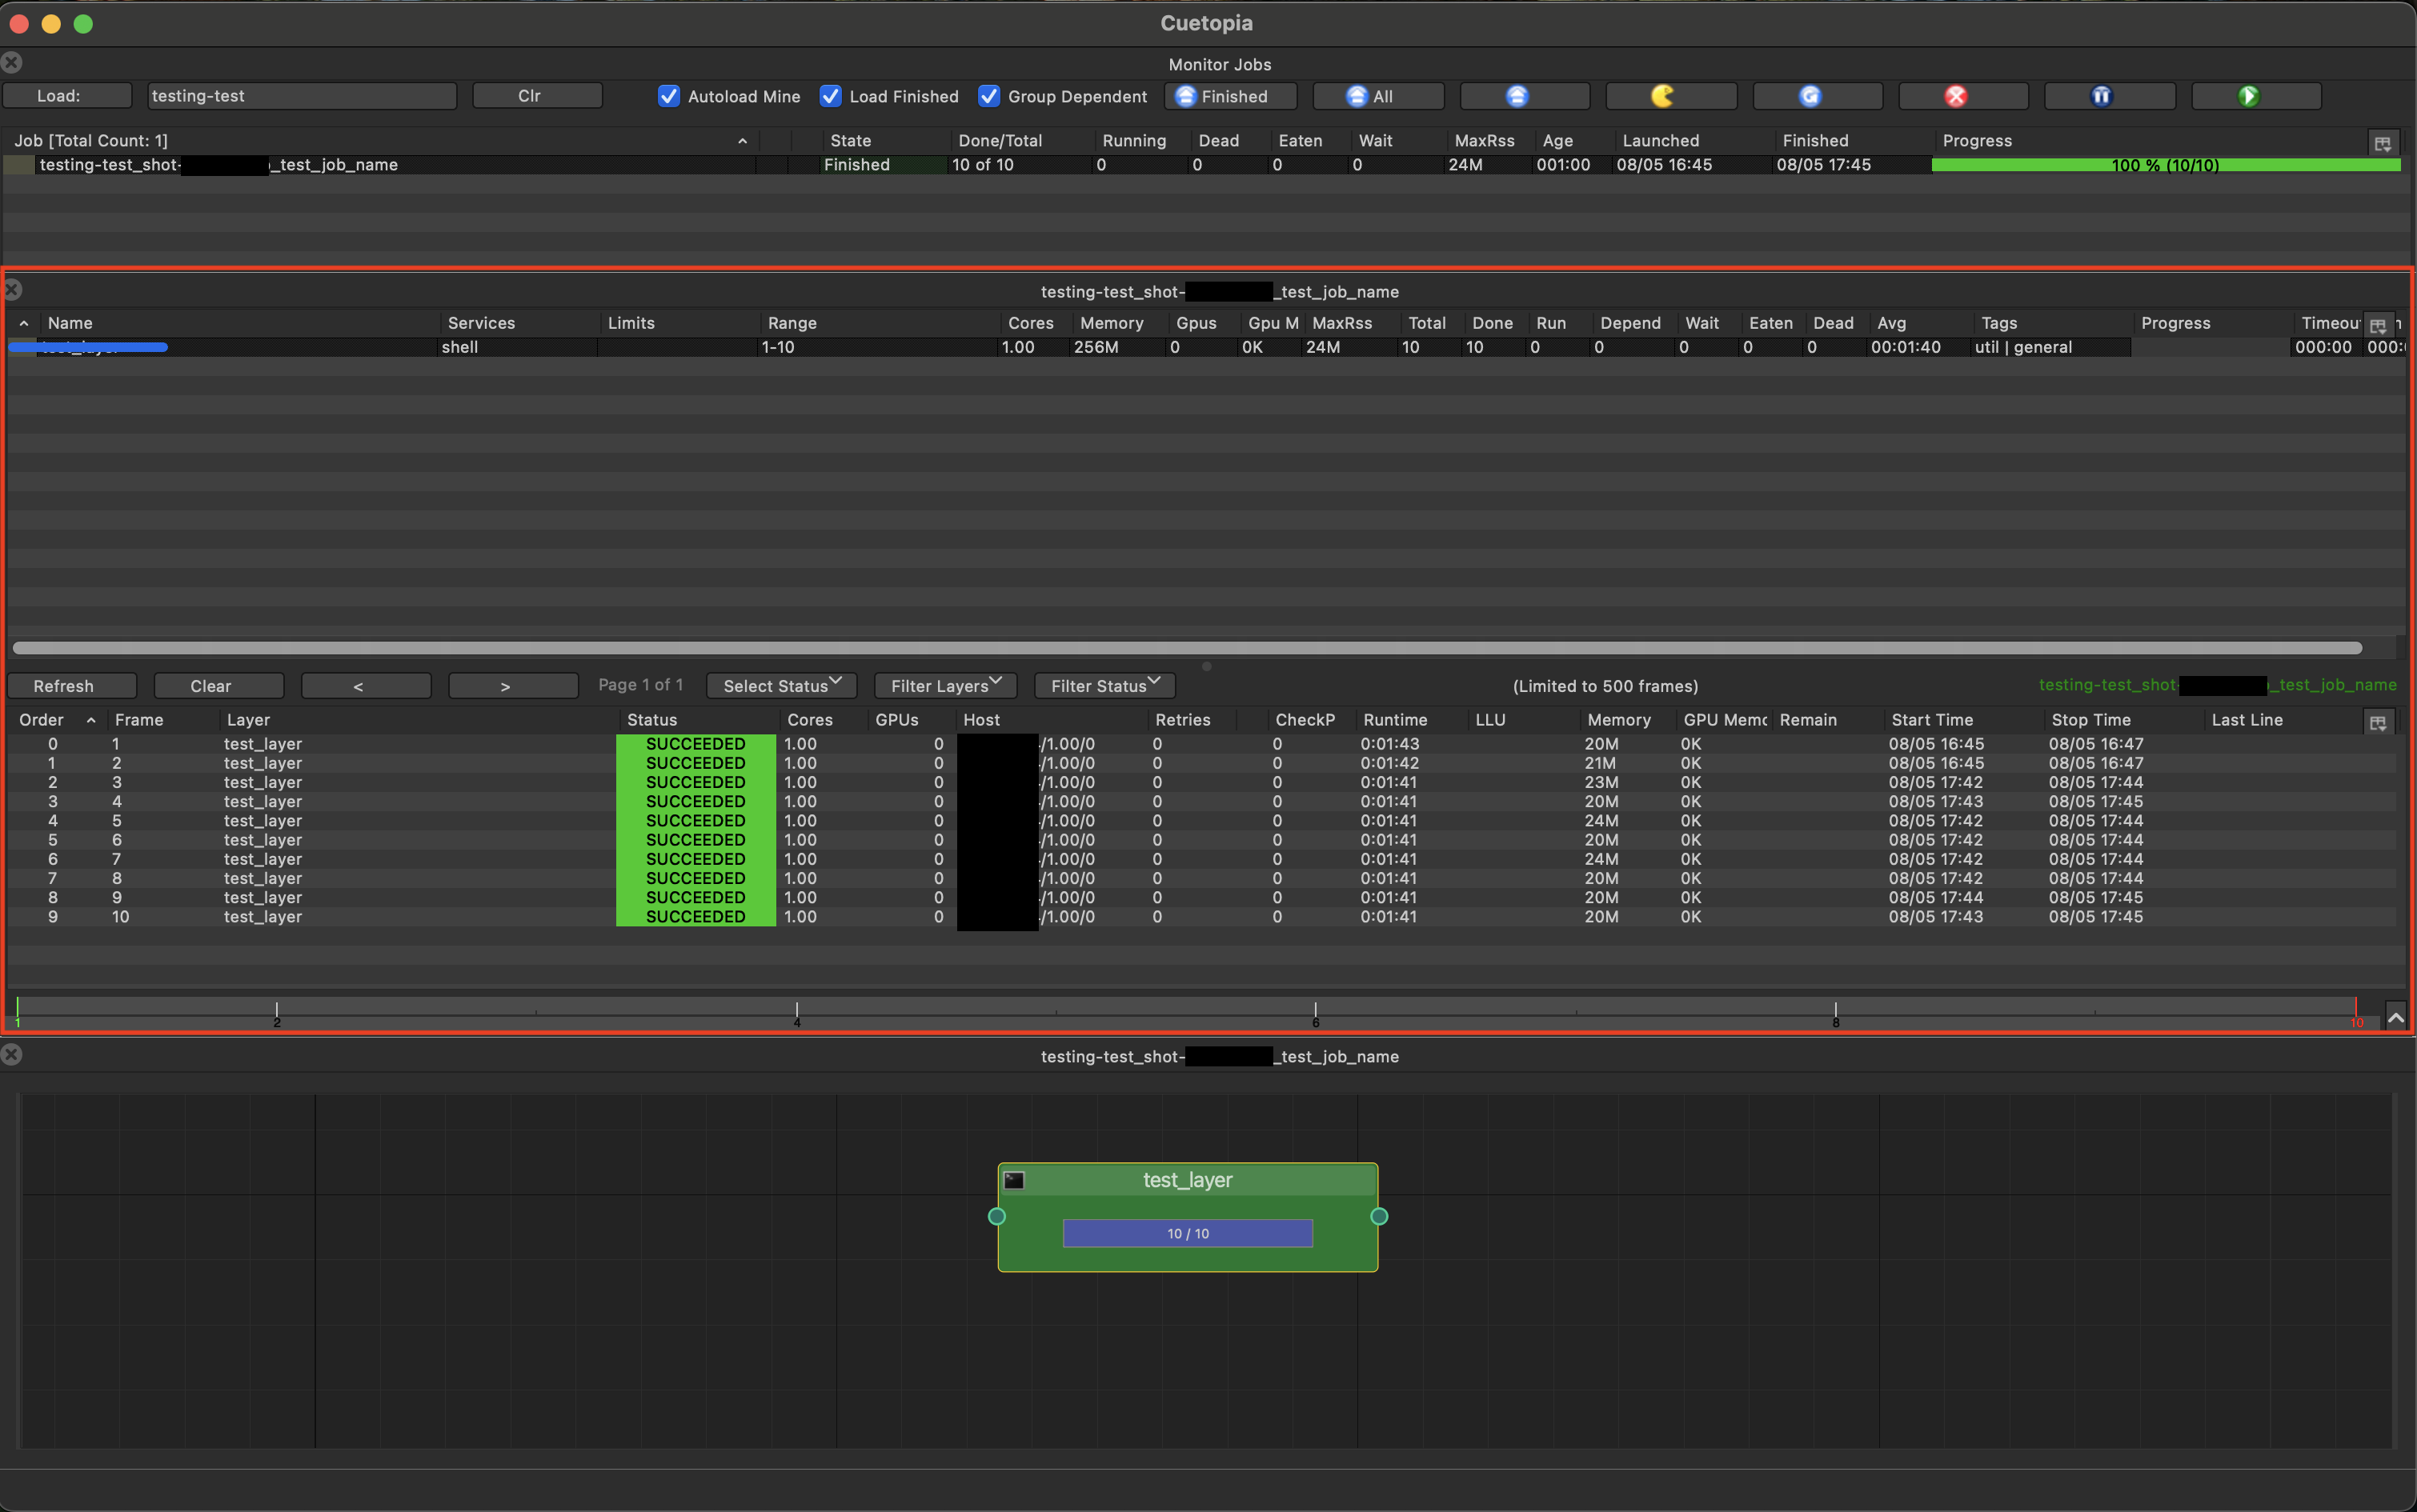This screenshot has height=1512, width=2417.
Task: Open column chooser in layers table header
Action: coord(2378,325)
